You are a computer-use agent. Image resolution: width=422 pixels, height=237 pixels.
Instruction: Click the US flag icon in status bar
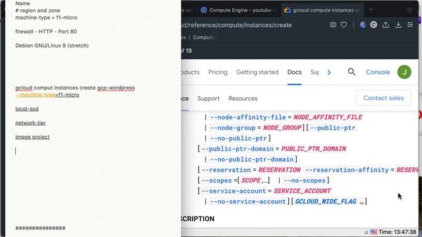point(373,232)
